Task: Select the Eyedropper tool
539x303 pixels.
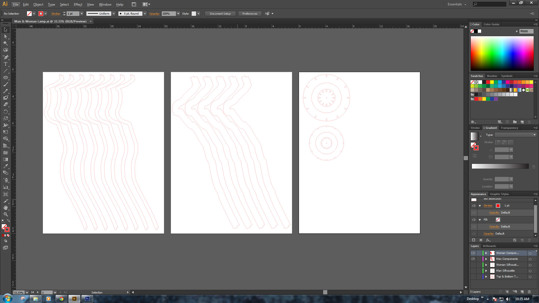Action: coord(6,166)
